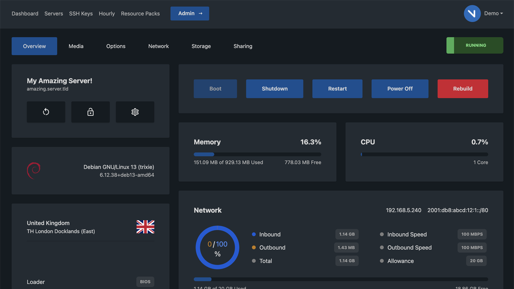Click kernel version 6.12.38+deb13-amd64
Screen dimensions: 514x289
coord(127,175)
